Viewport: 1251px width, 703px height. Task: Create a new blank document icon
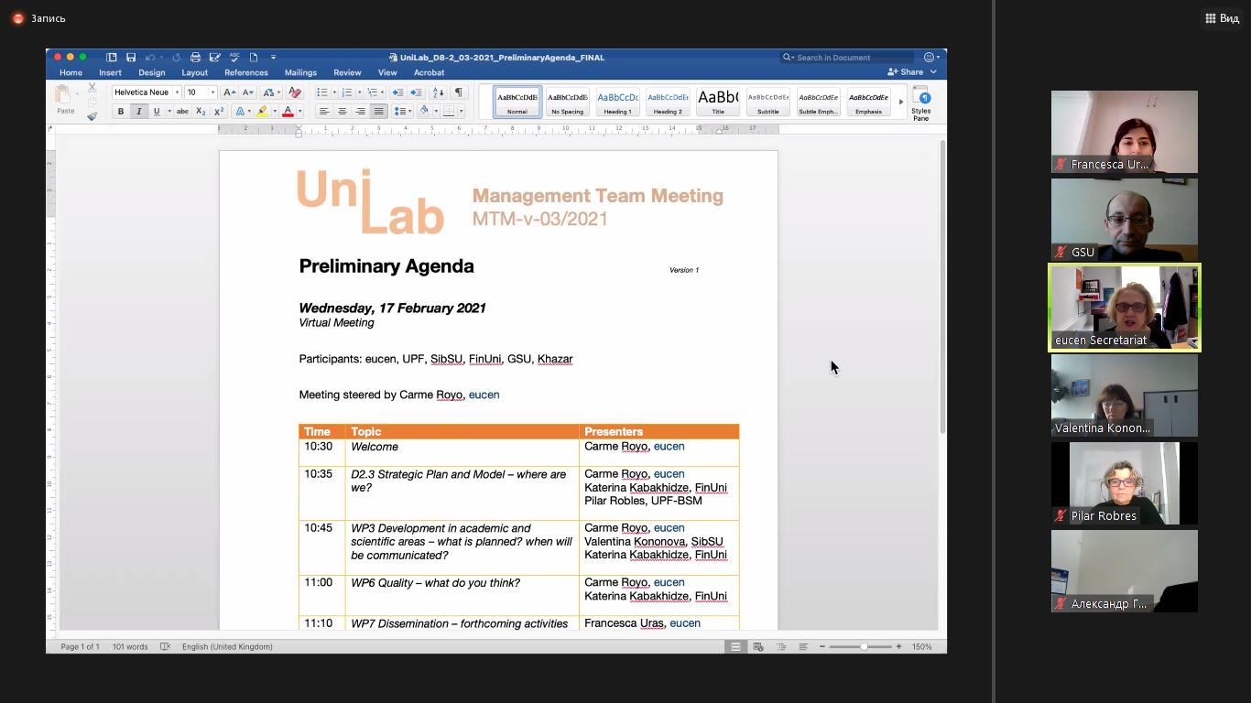pyautogui.click(x=254, y=58)
